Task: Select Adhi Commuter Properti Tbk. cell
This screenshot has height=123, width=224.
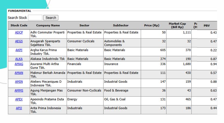Action: click(x=48, y=34)
